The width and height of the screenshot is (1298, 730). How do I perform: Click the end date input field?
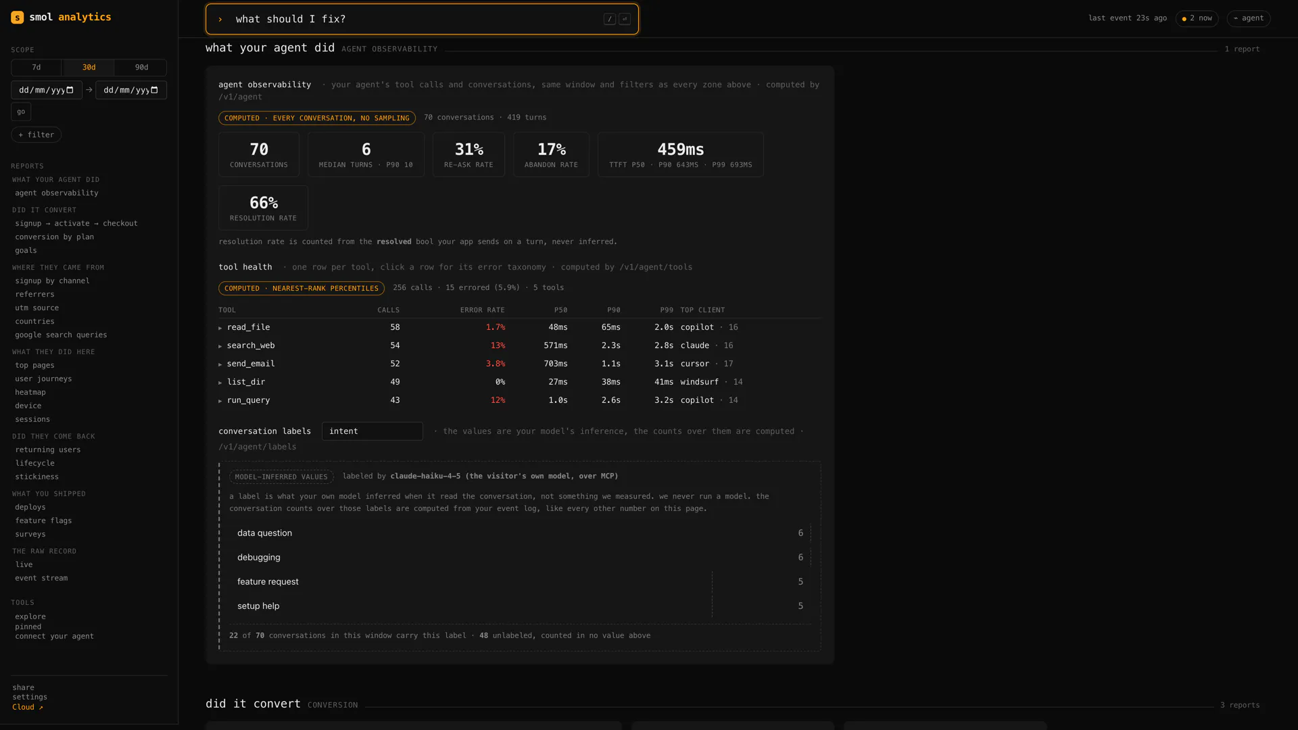[131, 90]
